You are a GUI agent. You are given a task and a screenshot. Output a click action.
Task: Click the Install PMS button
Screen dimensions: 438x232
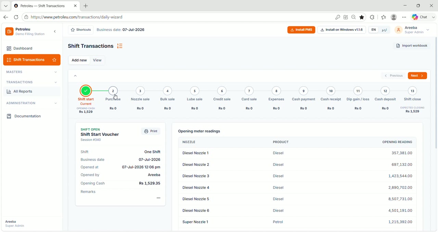pos(301,30)
